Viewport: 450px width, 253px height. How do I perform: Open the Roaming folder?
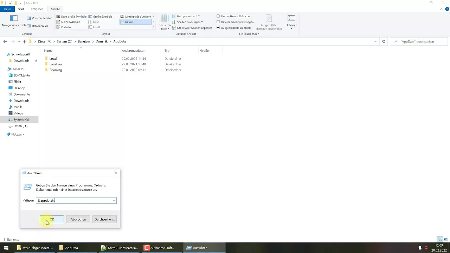(x=56, y=70)
